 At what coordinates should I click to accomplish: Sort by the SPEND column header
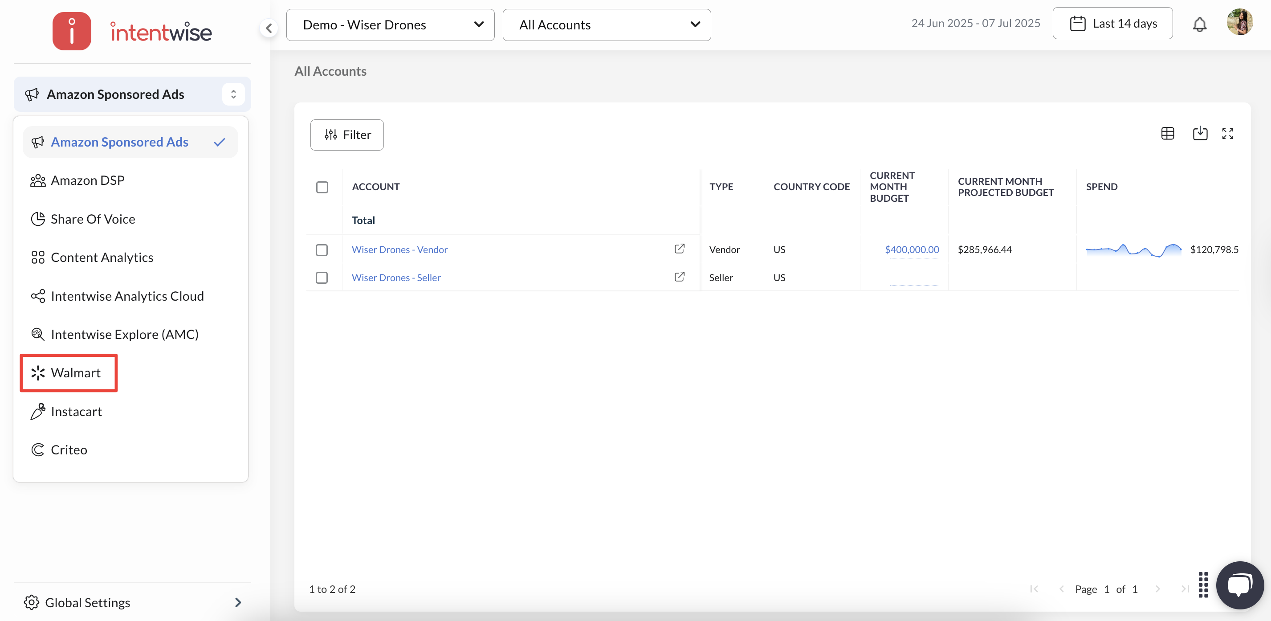point(1101,187)
